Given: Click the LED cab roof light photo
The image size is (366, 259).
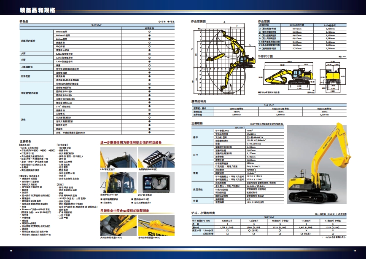Looking at the screenshot, I should (x=118, y=157).
